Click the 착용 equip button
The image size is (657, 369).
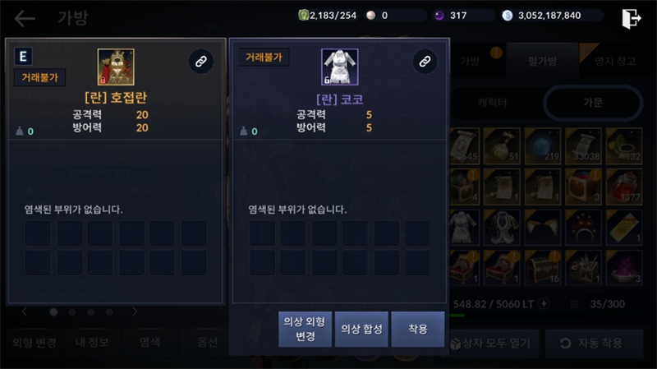(418, 330)
